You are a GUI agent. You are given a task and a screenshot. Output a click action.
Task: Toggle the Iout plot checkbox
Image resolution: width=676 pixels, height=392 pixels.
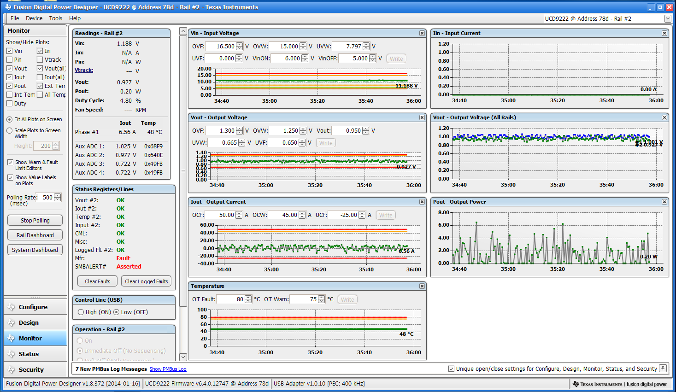[9, 77]
